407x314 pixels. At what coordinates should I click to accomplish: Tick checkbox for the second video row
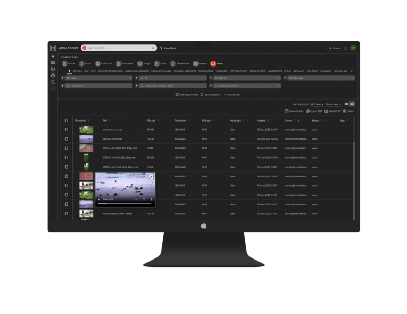67,138
